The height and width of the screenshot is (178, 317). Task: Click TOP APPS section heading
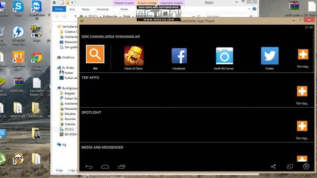[90, 78]
